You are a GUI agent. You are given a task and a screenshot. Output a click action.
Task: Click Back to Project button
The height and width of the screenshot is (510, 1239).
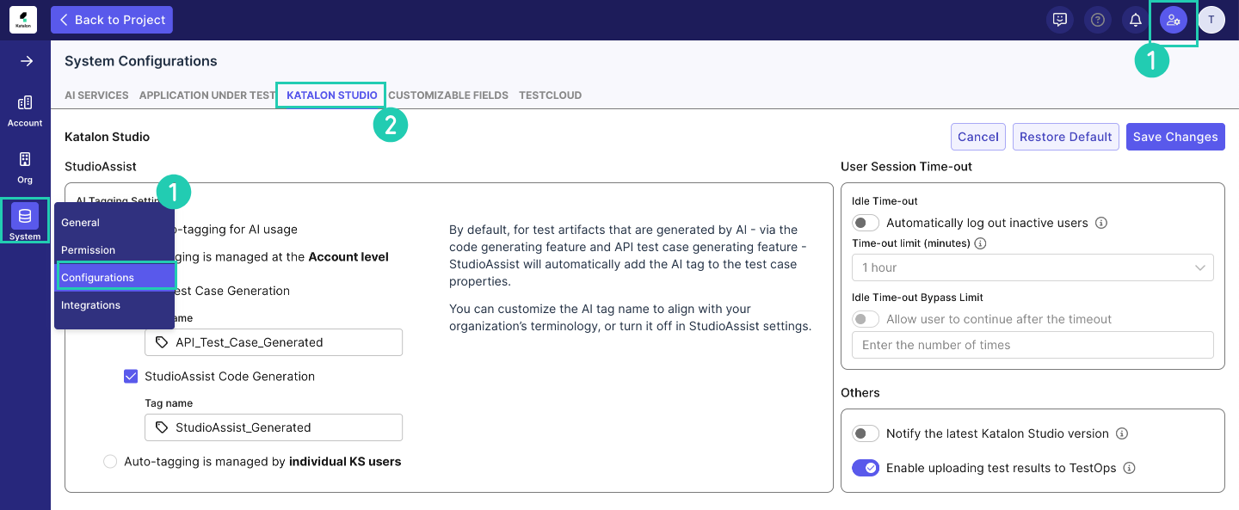112,20
